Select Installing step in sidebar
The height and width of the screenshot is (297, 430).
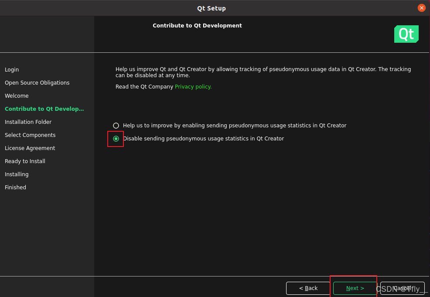point(17,174)
